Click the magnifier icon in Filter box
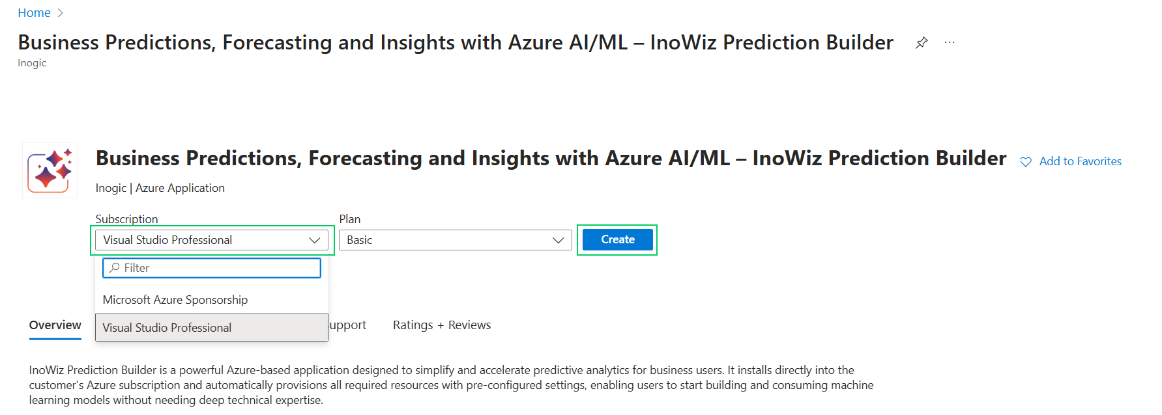Image resolution: width=1162 pixels, height=415 pixels. click(115, 268)
